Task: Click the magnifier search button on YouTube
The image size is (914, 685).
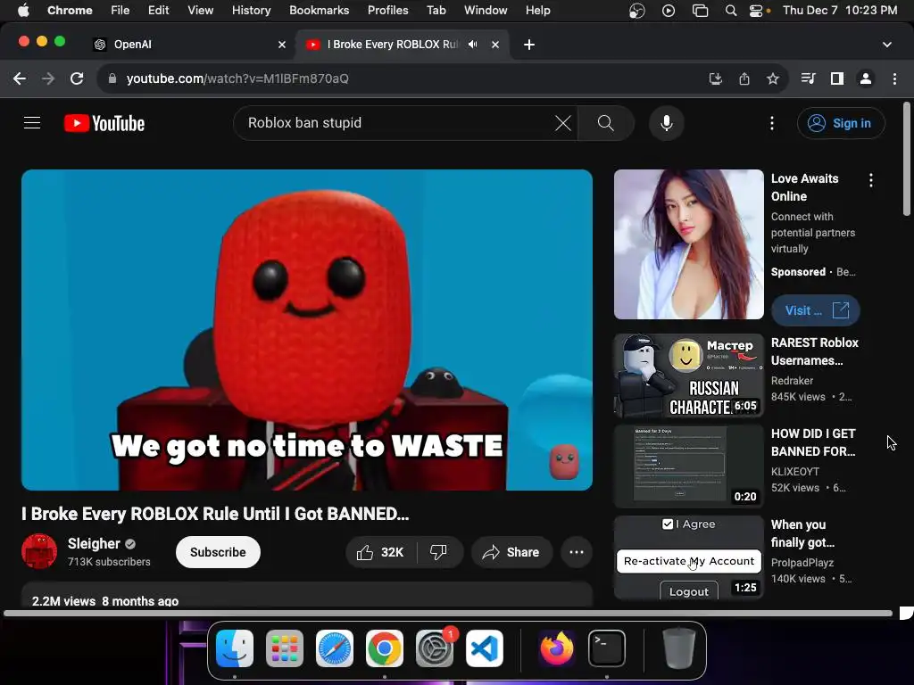Action: click(606, 123)
